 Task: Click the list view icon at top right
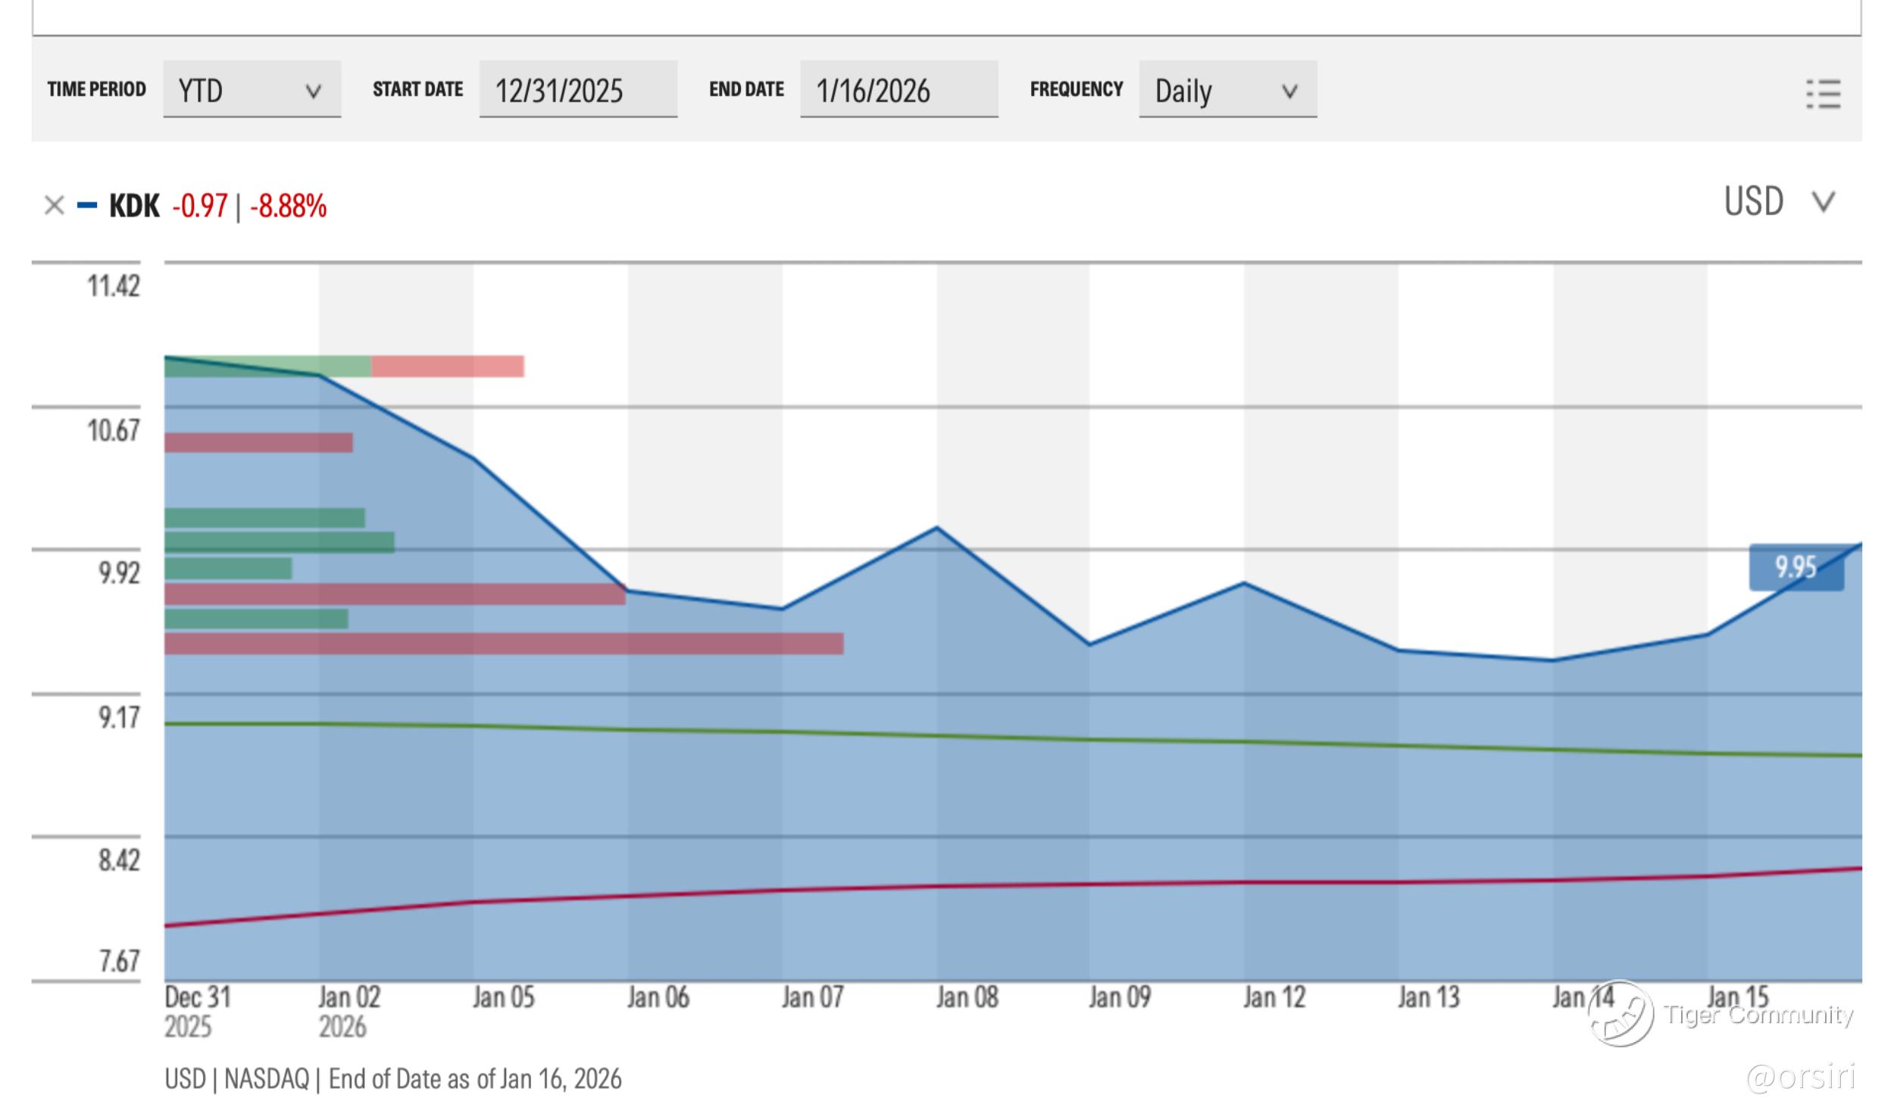(1823, 94)
